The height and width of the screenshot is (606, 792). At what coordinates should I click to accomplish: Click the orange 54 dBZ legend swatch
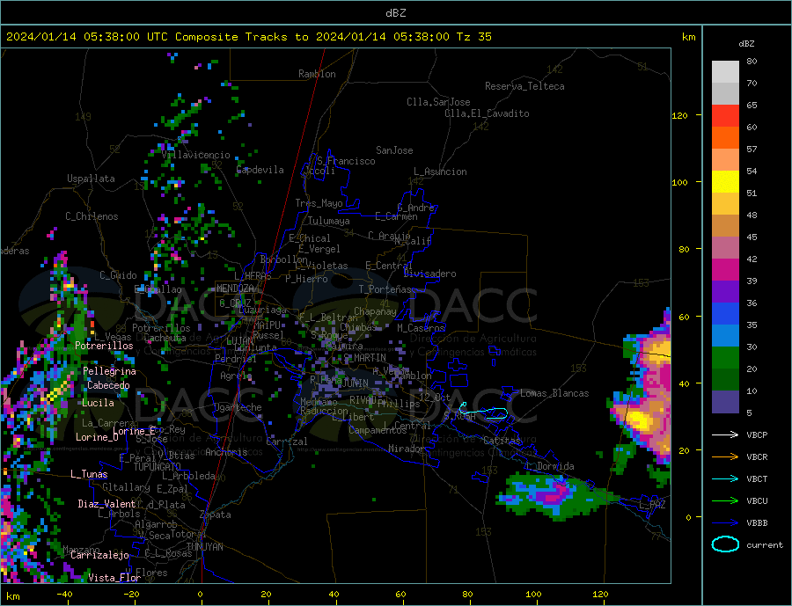[725, 159]
